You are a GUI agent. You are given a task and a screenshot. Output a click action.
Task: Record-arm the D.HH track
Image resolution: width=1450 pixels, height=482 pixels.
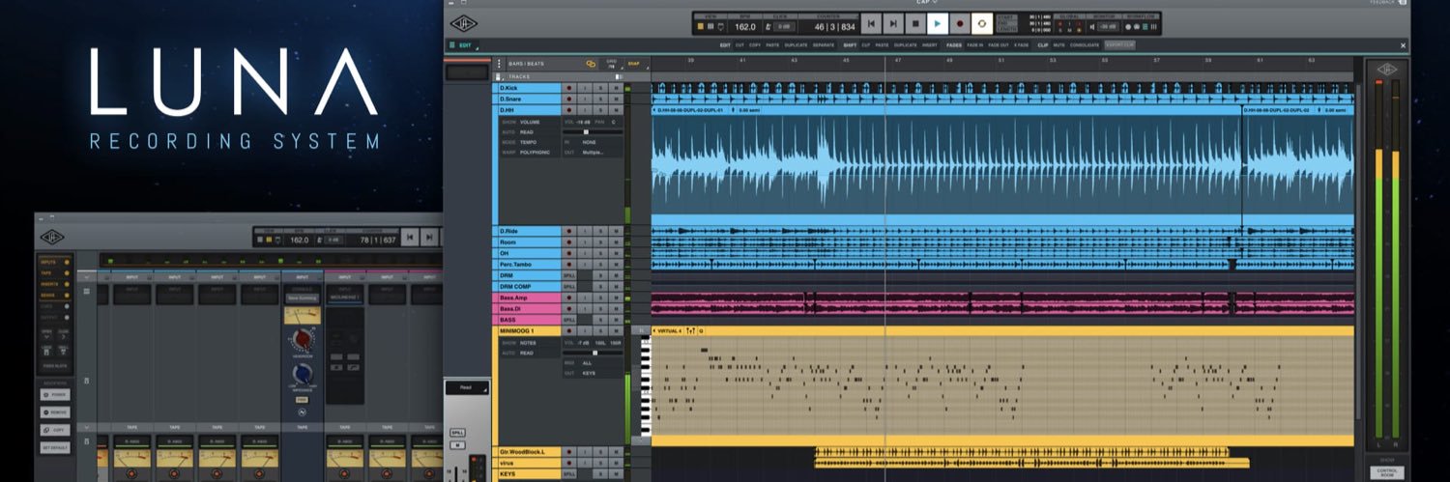click(x=568, y=110)
